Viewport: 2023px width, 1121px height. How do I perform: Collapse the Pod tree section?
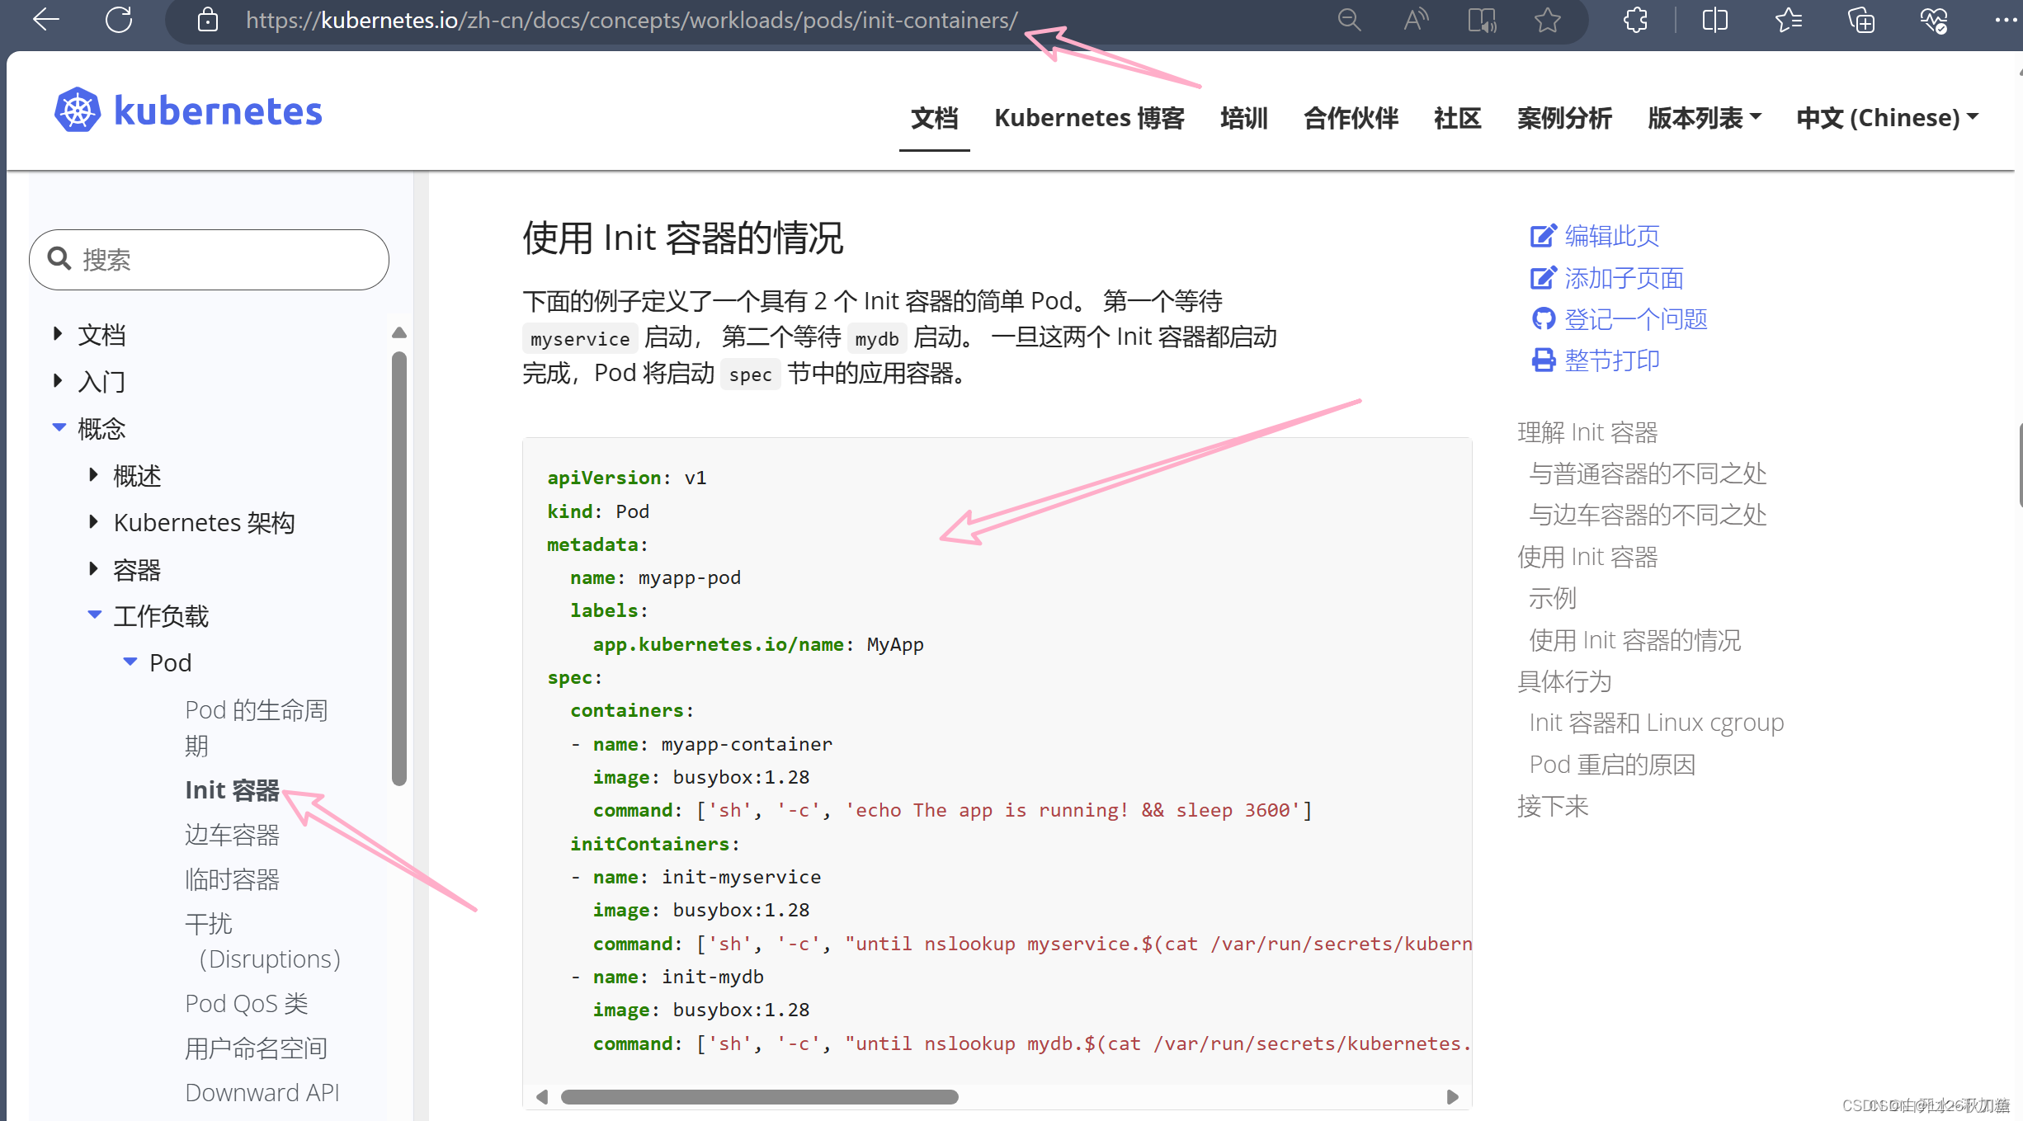[x=130, y=662]
